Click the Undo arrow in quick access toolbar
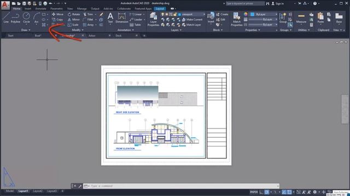Image resolution: width=350 pixels, height=196 pixels. pyautogui.click(x=51, y=4)
